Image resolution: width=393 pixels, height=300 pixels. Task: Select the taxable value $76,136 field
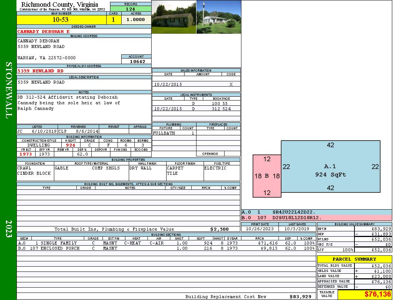tap(365, 294)
